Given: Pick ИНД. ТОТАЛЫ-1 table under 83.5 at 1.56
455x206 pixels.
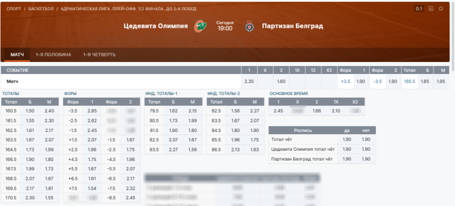Looking at the screenshot, I should pos(192,150).
